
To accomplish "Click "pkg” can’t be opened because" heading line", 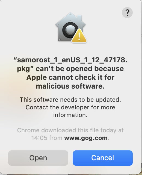I will [70, 69].
